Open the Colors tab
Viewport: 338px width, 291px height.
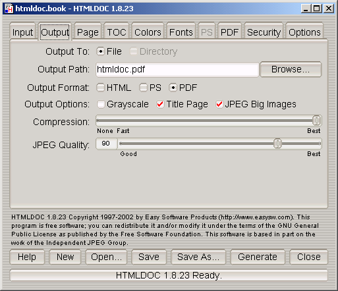click(148, 32)
